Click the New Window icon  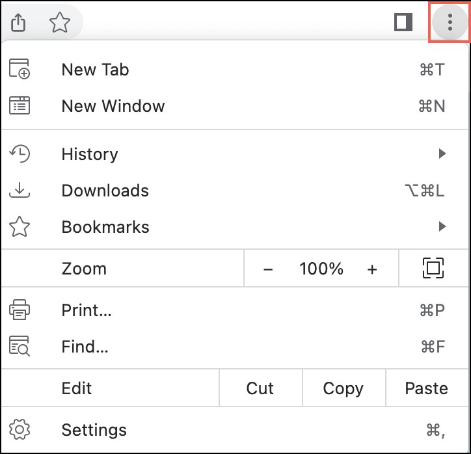tap(20, 106)
